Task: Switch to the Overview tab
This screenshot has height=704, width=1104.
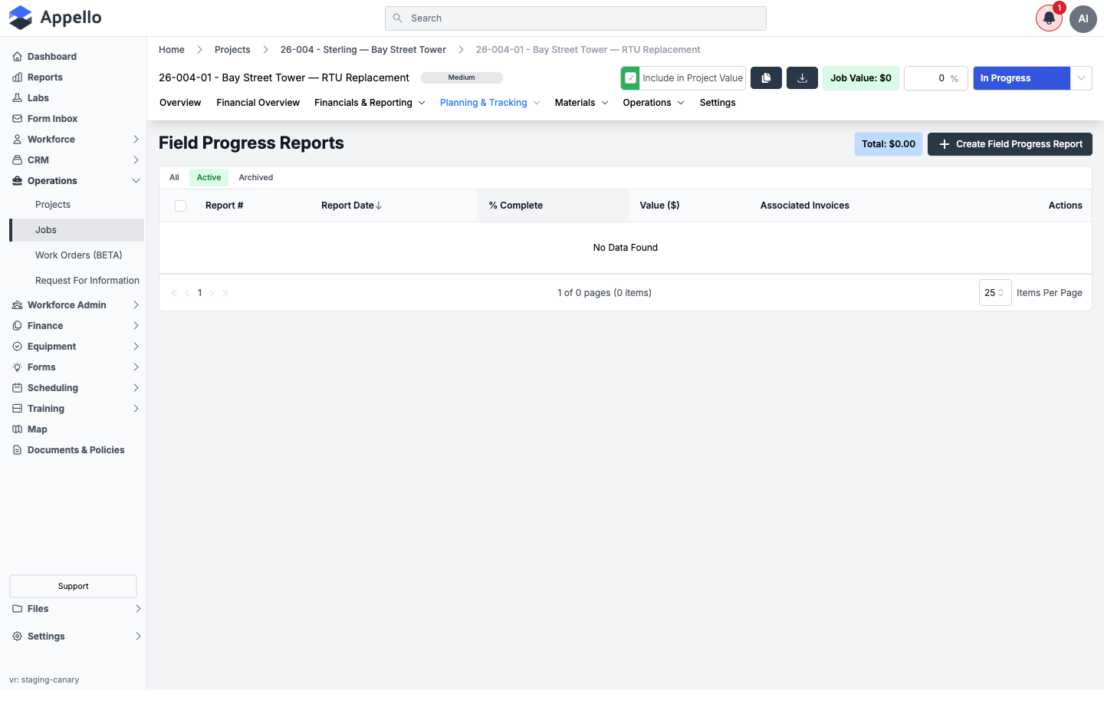Action: tap(180, 103)
